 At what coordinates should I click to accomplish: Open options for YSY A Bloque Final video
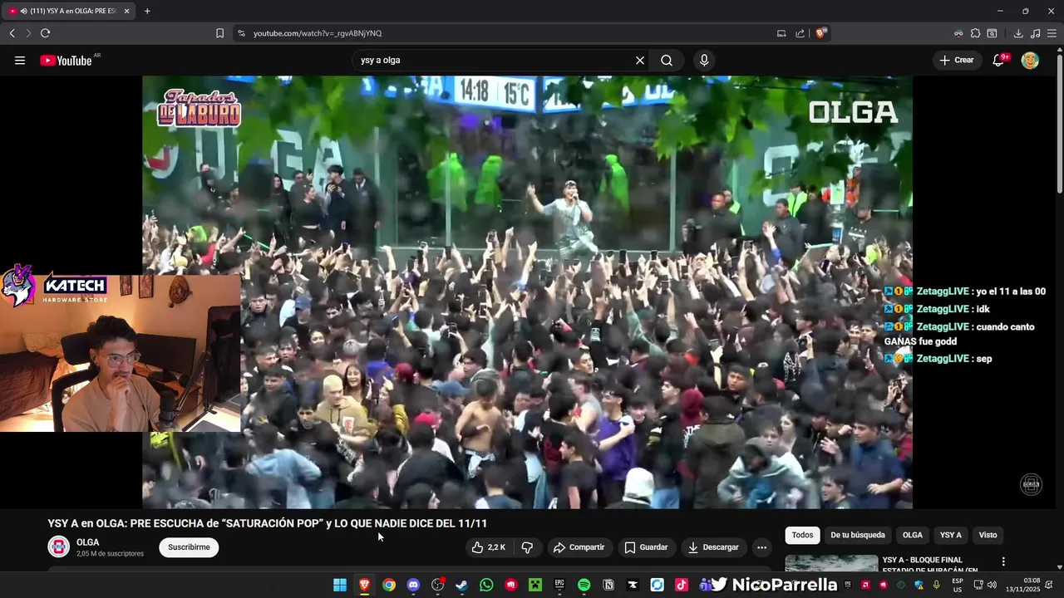tap(1003, 561)
